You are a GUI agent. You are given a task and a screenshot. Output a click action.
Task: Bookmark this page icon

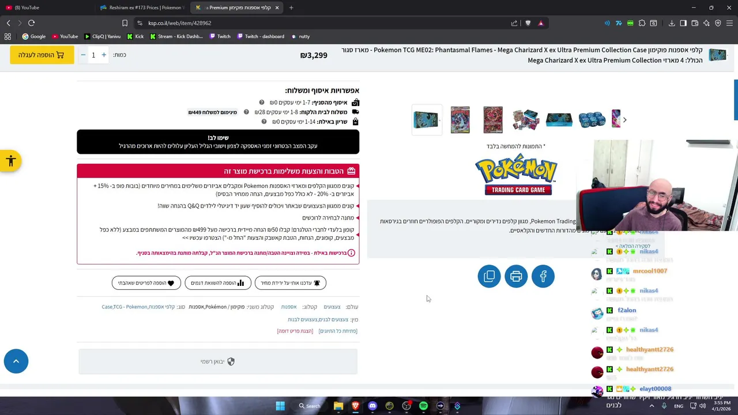pos(125,23)
